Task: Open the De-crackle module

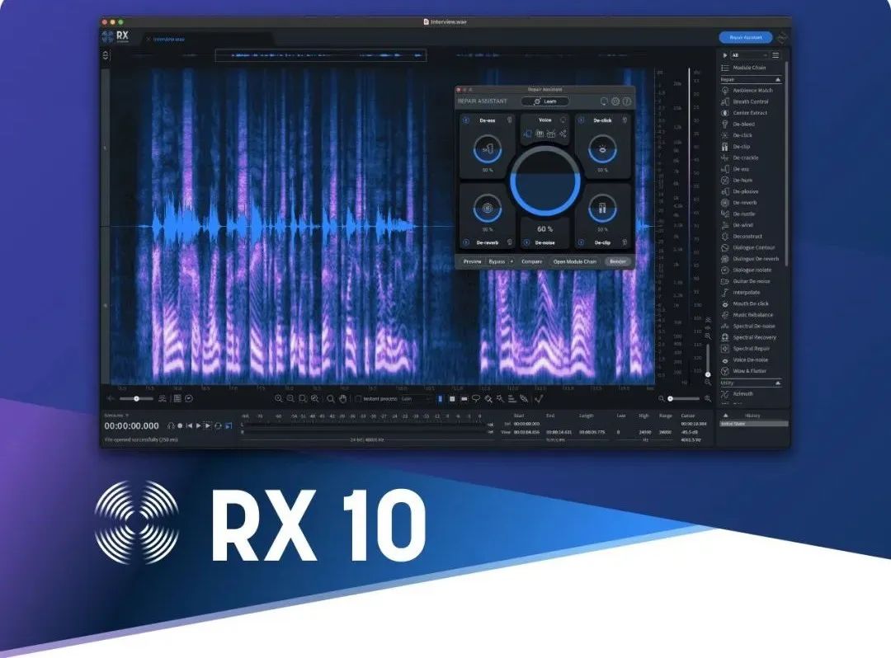Action: [x=739, y=157]
